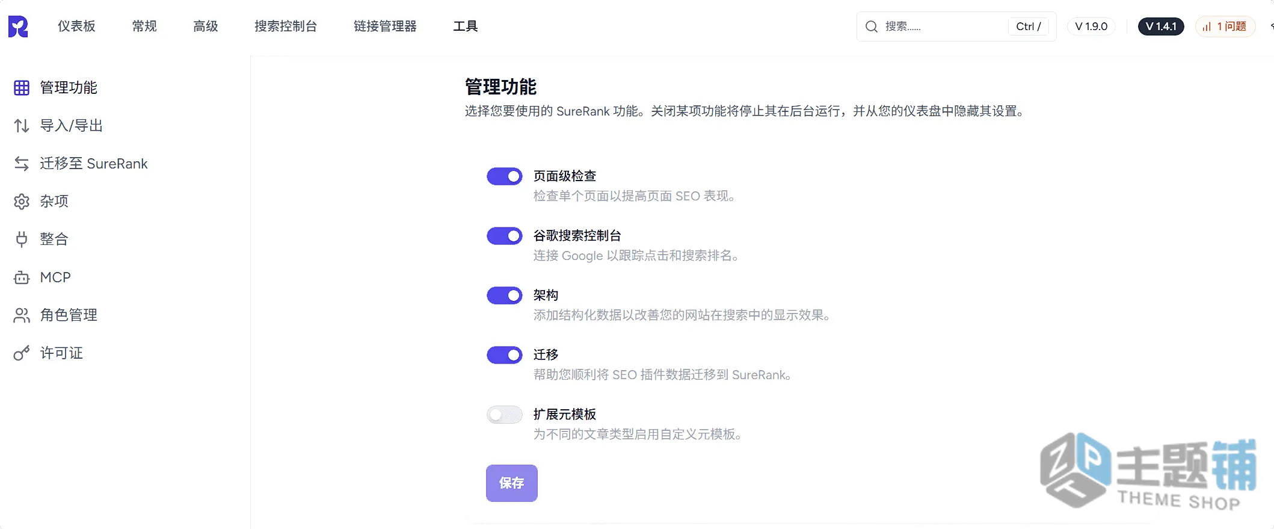
Task: Switch to 搜索控制台 tab
Action: click(286, 26)
